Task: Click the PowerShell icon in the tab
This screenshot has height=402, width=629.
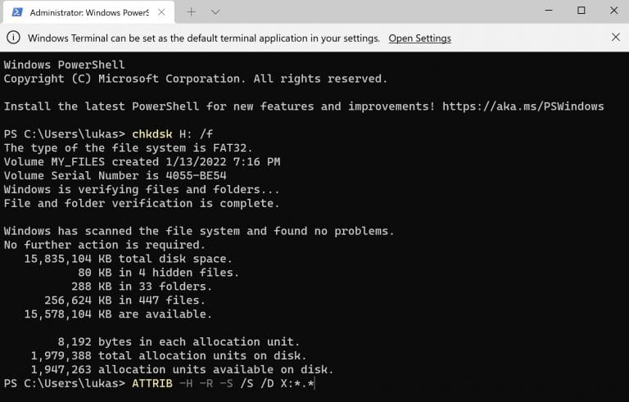Action: pyautogui.click(x=17, y=12)
